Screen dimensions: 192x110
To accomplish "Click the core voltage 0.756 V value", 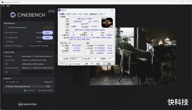I will [94, 27].
